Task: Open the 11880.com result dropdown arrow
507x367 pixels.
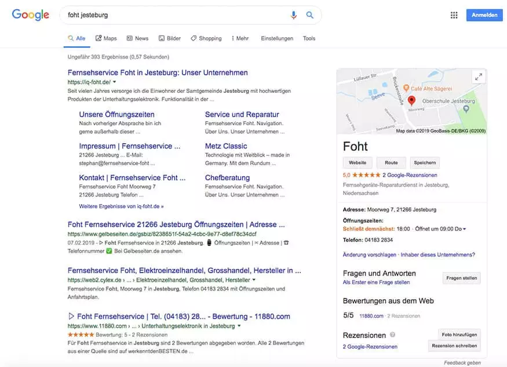Action: [239, 326]
